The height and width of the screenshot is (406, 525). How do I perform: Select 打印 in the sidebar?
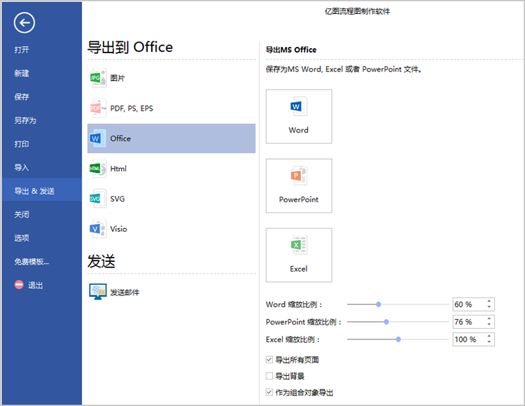[22, 144]
